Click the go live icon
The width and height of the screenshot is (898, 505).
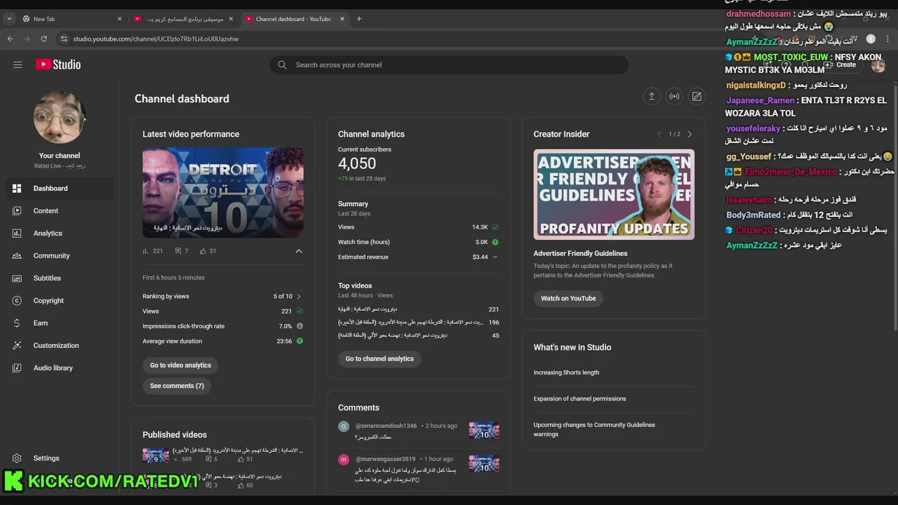[674, 97]
